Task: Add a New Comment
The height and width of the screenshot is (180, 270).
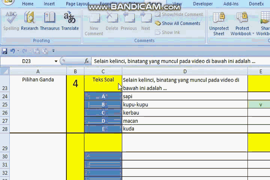Action: coord(94,24)
